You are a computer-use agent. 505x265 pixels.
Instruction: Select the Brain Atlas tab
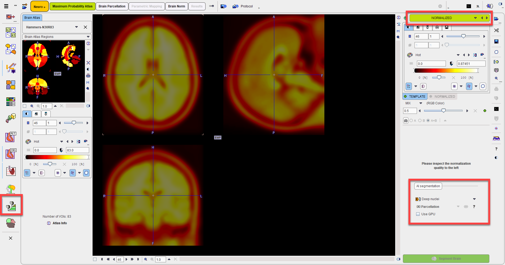coord(32,18)
